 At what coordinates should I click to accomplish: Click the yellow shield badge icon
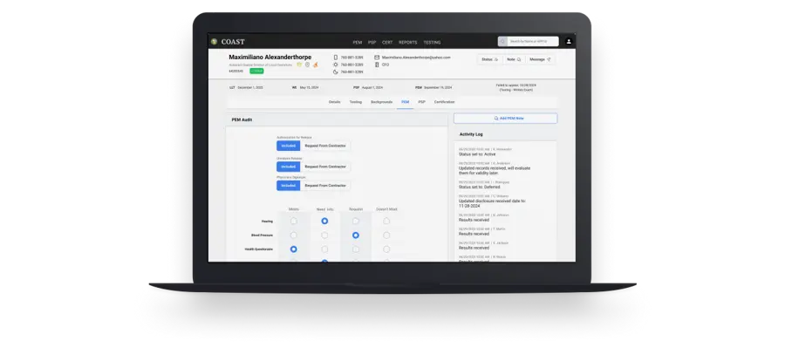point(299,65)
